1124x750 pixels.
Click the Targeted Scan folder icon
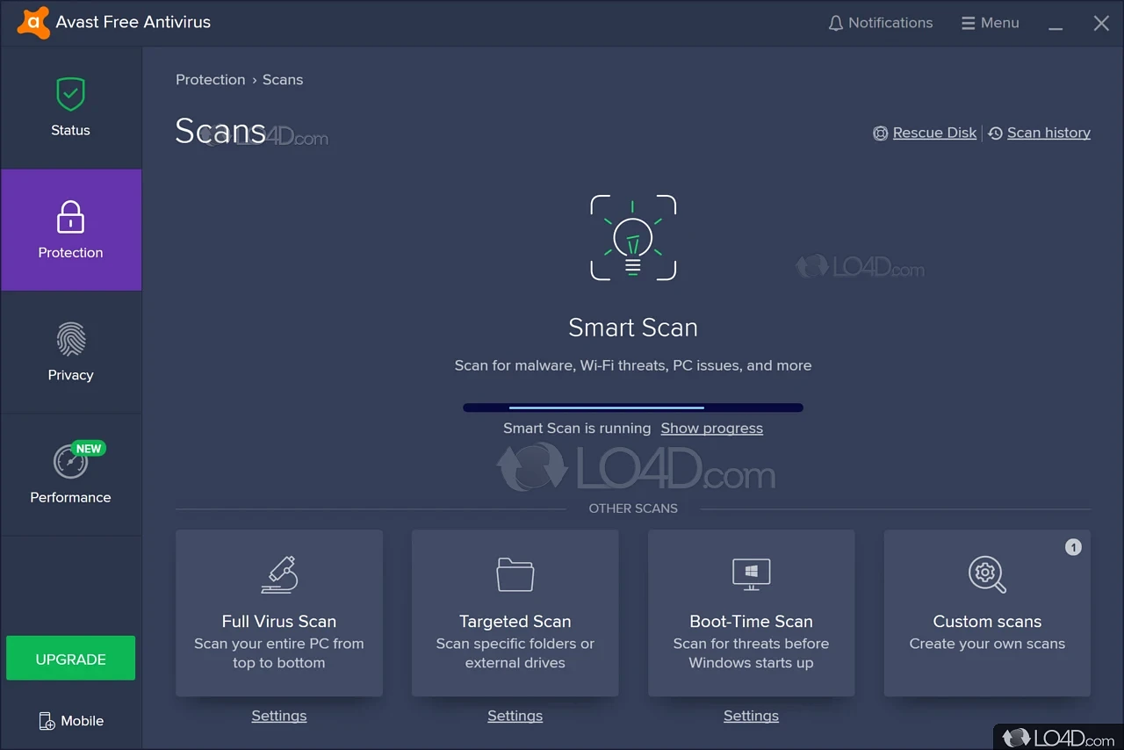[x=515, y=575]
